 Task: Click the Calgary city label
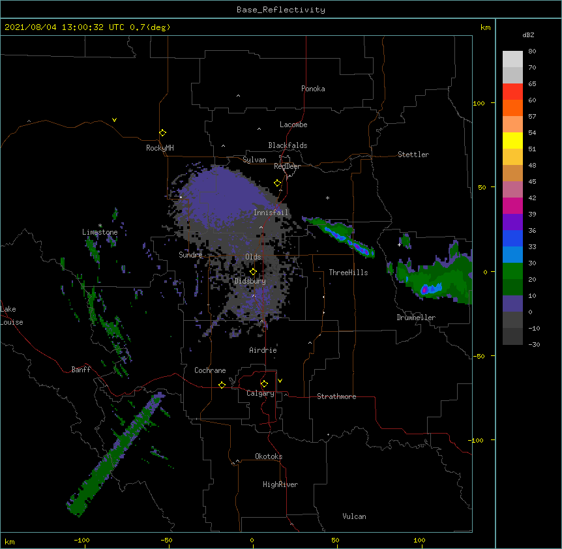(260, 393)
